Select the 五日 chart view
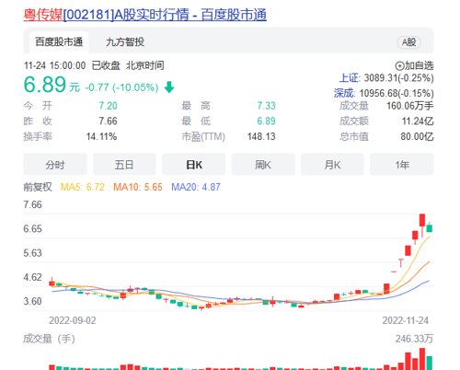Viewport: 460px width, 370px height. 124,165
